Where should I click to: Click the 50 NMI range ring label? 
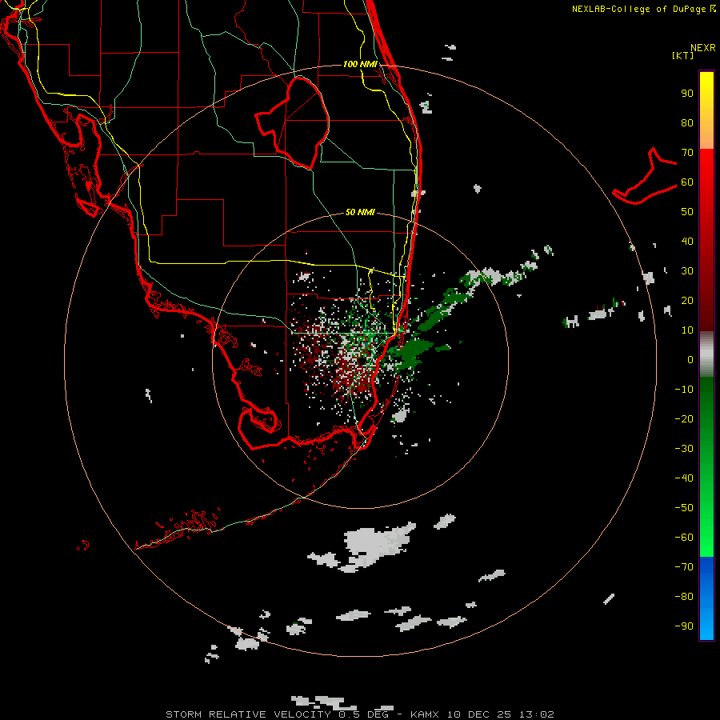coord(360,212)
